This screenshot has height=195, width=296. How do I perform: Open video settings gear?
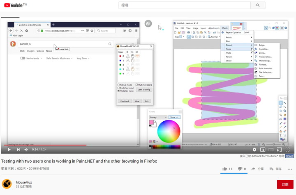[254, 150]
